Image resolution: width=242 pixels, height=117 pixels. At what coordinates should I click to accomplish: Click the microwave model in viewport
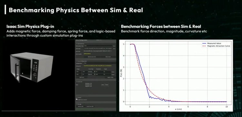point(32,67)
